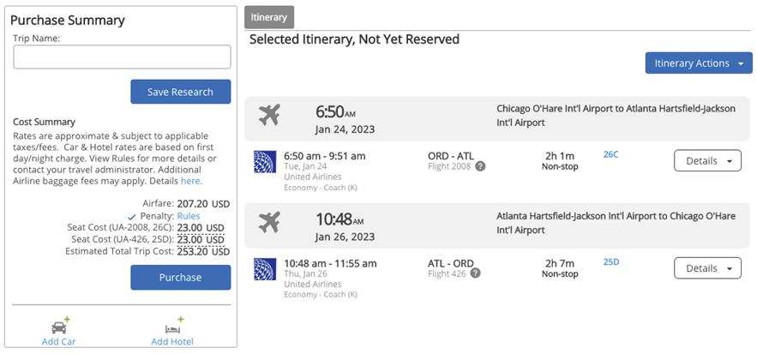Click the United Airlines logo for Flight 426
Viewport: 757px width, 354px height.
coord(265,268)
